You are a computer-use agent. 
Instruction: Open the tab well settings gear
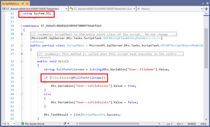pos(207,3)
